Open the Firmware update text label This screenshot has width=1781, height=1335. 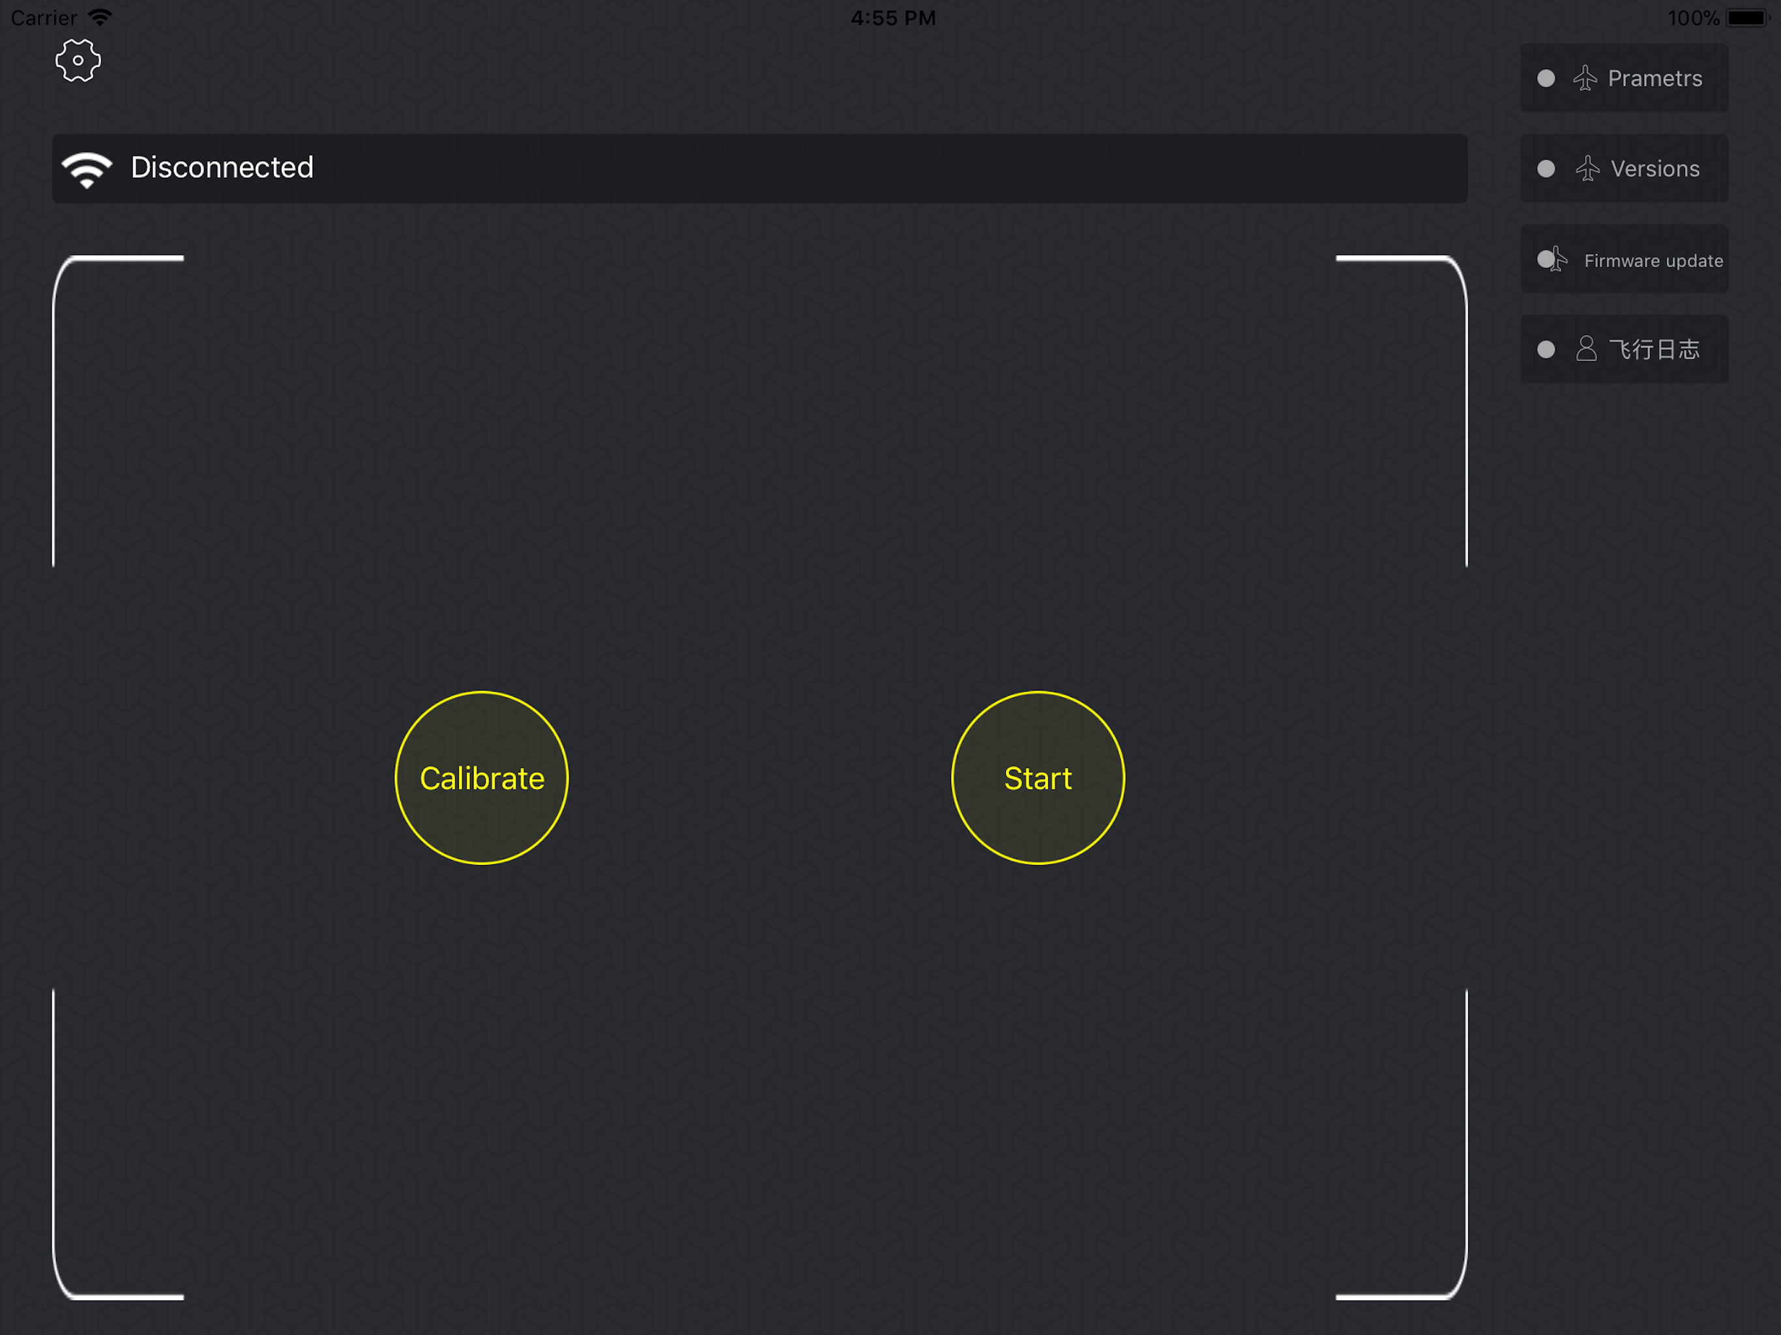[x=1653, y=261]
